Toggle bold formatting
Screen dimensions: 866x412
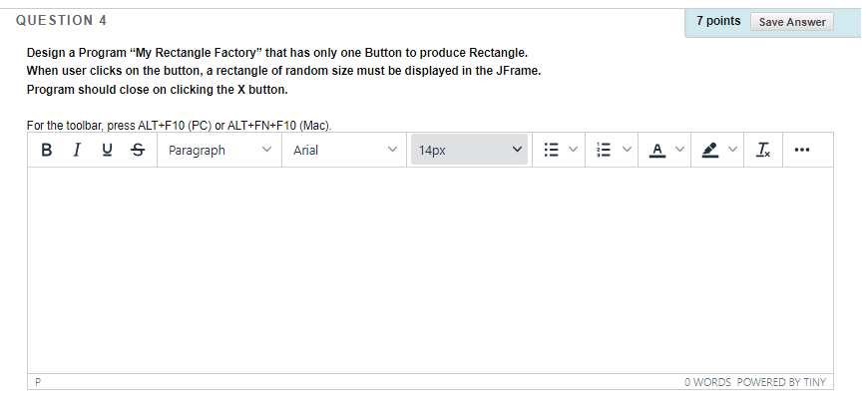click(x=47, y=150)
